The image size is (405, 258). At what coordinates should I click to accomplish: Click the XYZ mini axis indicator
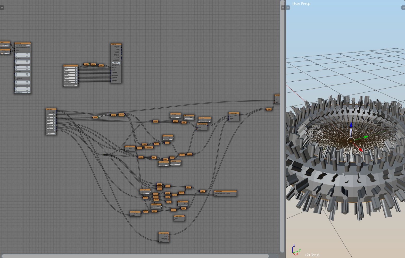(x=296, y=250)
